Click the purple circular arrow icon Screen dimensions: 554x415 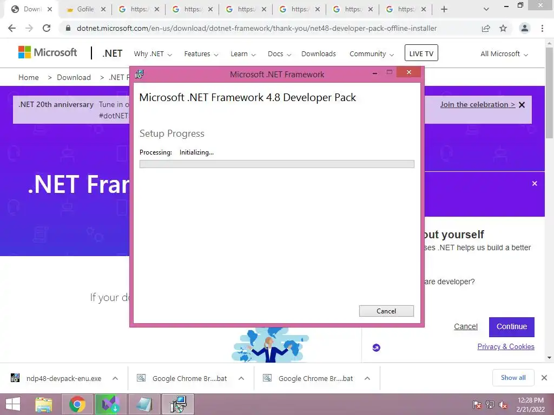click(x=377, y=347)
